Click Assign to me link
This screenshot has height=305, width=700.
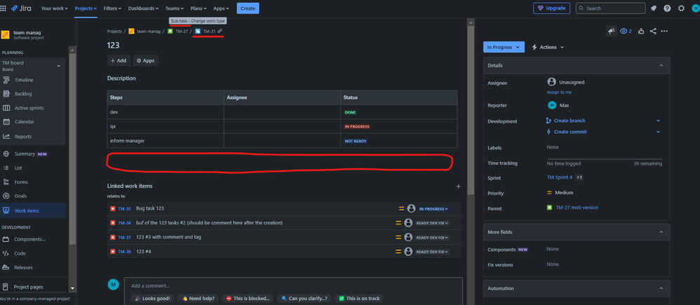(559, 92)
